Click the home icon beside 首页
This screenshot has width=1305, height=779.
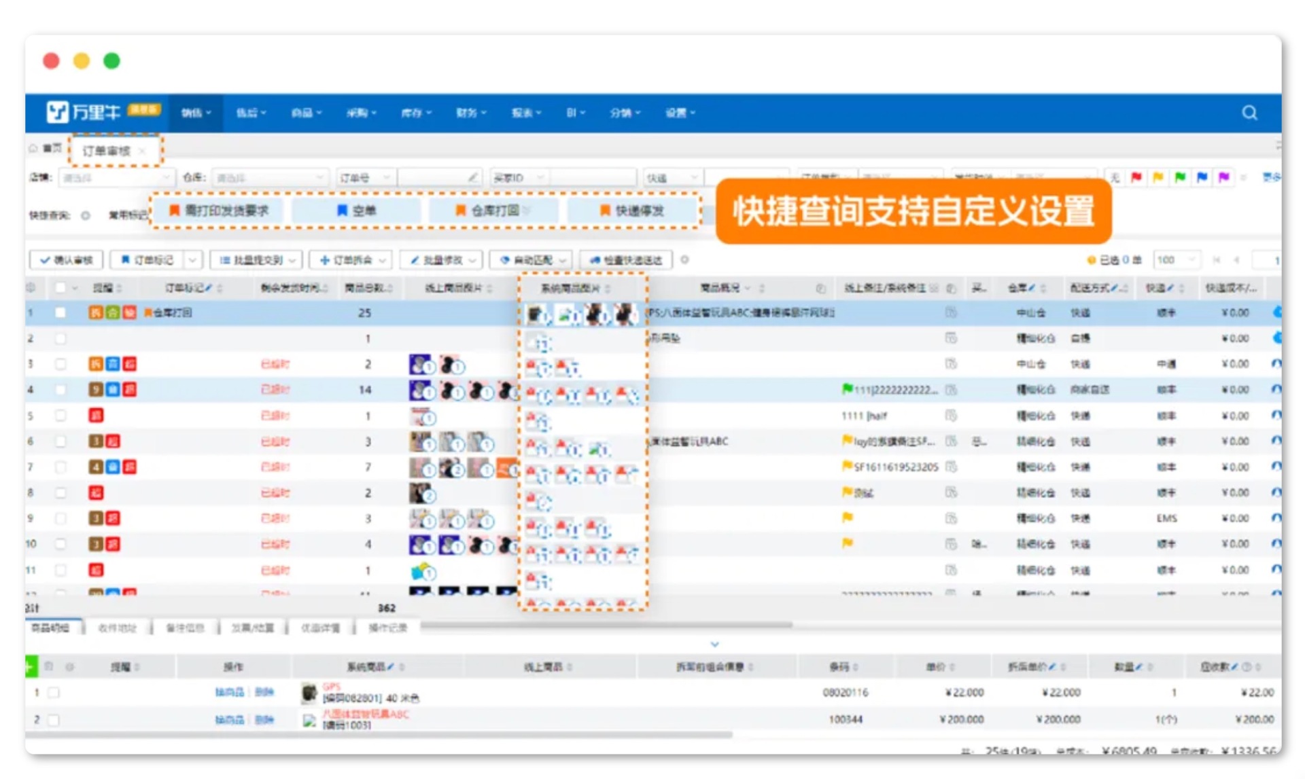[33, 148]
